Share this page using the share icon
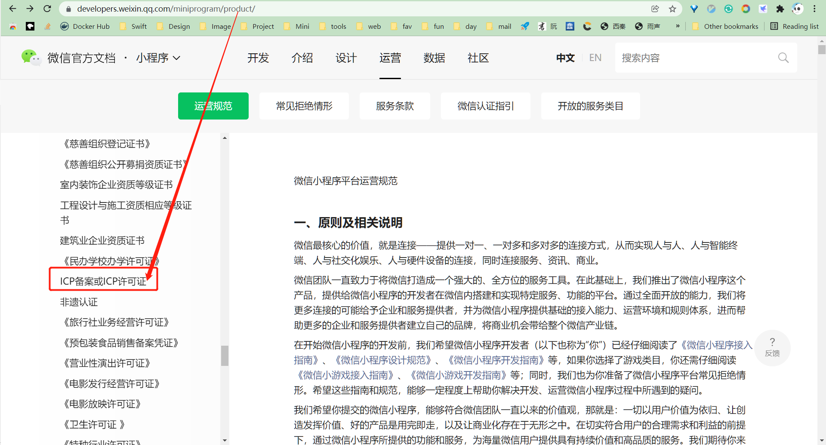The height and width of the screenshot is (445, 826). 655,9
